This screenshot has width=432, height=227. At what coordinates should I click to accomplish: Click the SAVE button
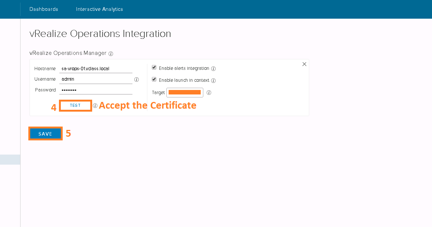[45, 134]
